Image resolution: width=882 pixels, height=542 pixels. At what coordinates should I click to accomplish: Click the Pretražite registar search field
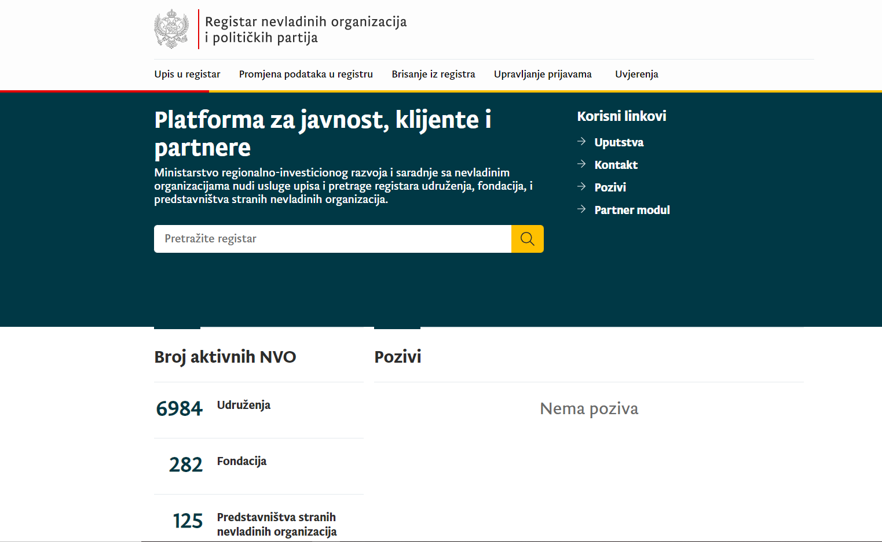[x=332, y=239]
